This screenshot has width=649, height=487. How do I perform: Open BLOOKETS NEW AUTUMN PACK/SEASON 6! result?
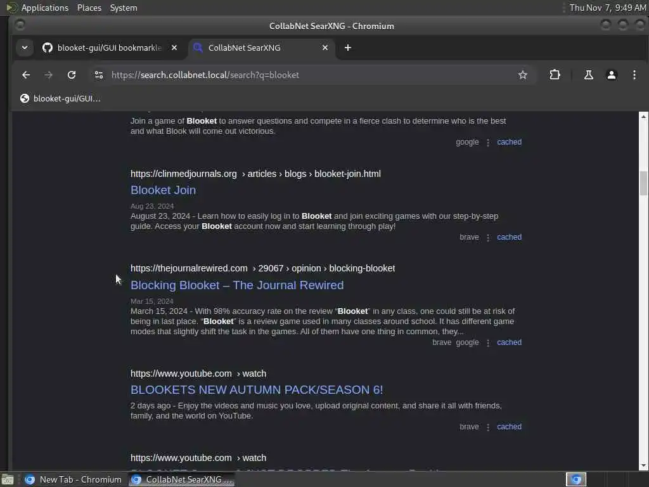[x=257, y=390]
